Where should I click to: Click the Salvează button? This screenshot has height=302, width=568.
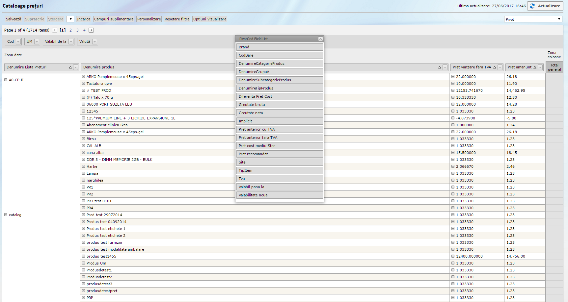(14, 19)
